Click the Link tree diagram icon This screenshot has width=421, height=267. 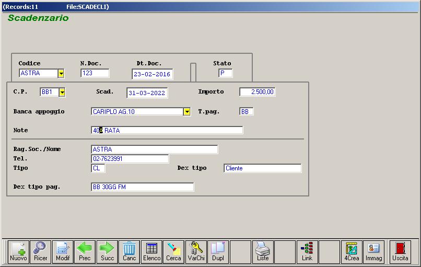(x=307, y=252)
